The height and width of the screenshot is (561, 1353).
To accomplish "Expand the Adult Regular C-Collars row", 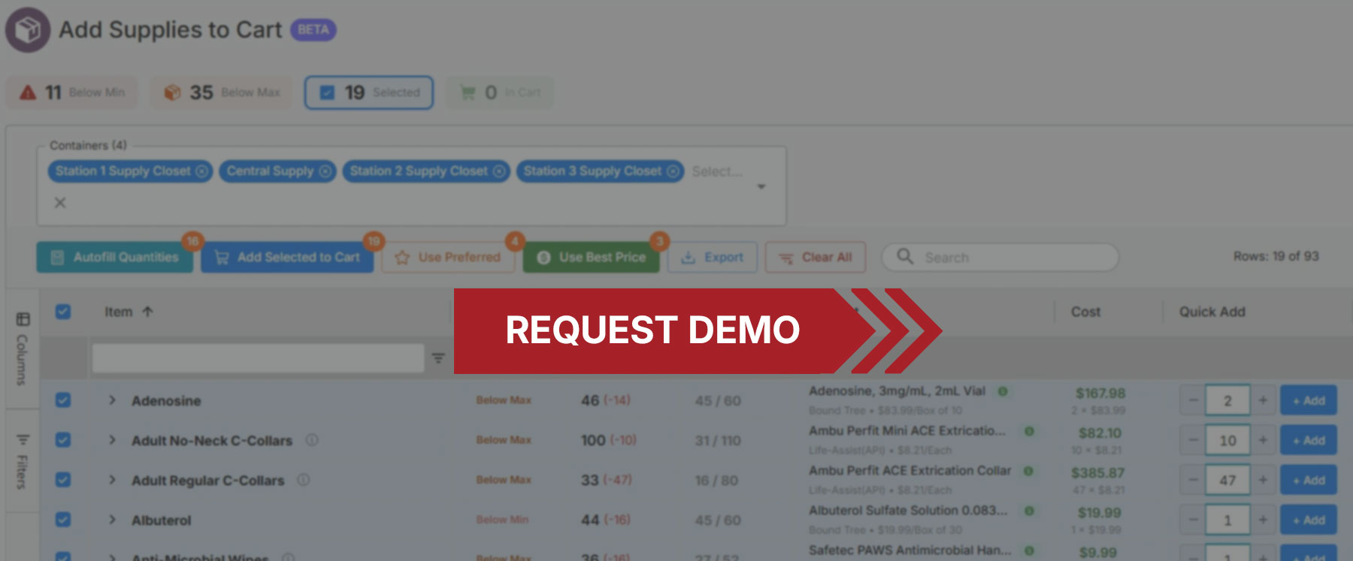I will coord(112,480).
